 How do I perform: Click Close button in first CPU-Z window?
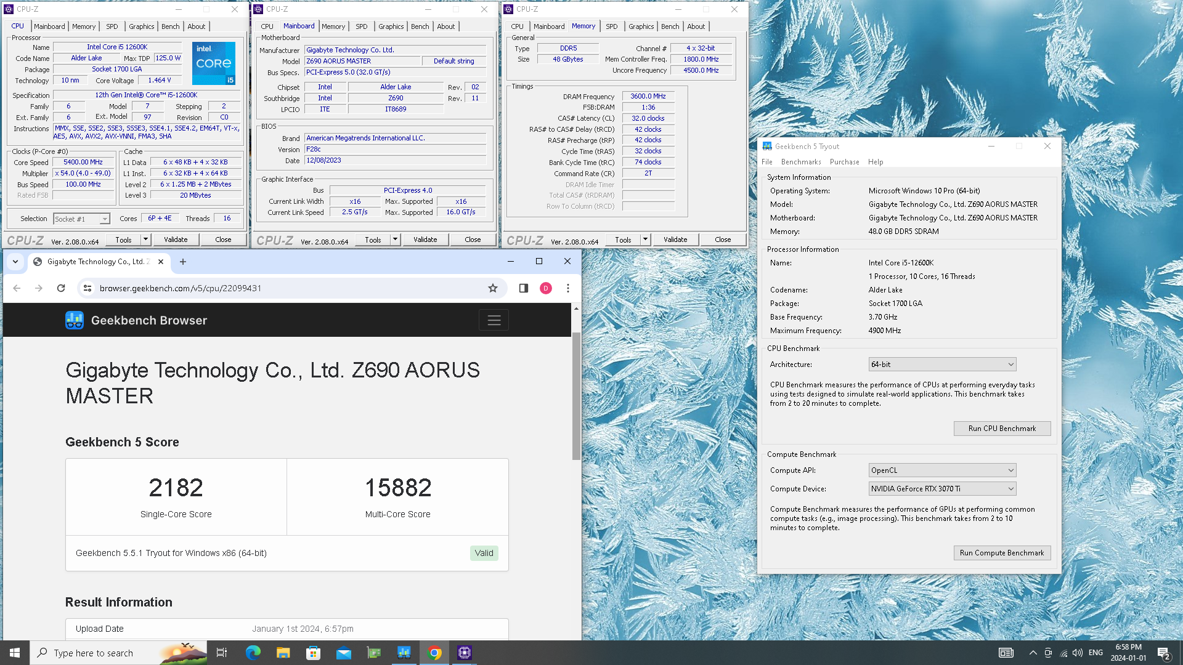point(223,240)
